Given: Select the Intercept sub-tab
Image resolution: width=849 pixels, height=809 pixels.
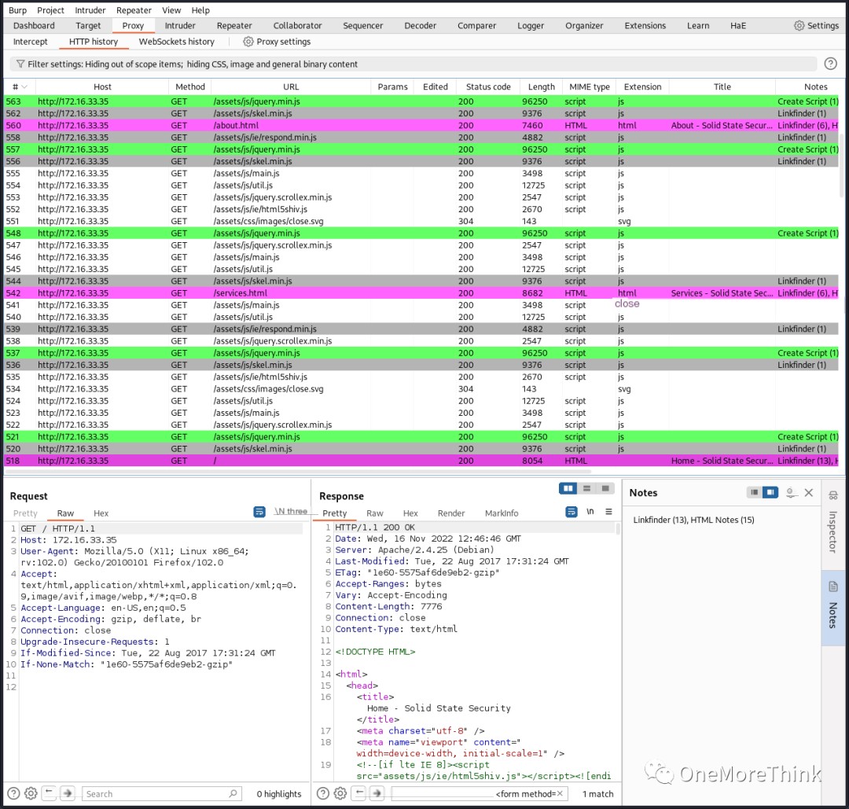Looking at the screenshot, I should tap(31, 42).
